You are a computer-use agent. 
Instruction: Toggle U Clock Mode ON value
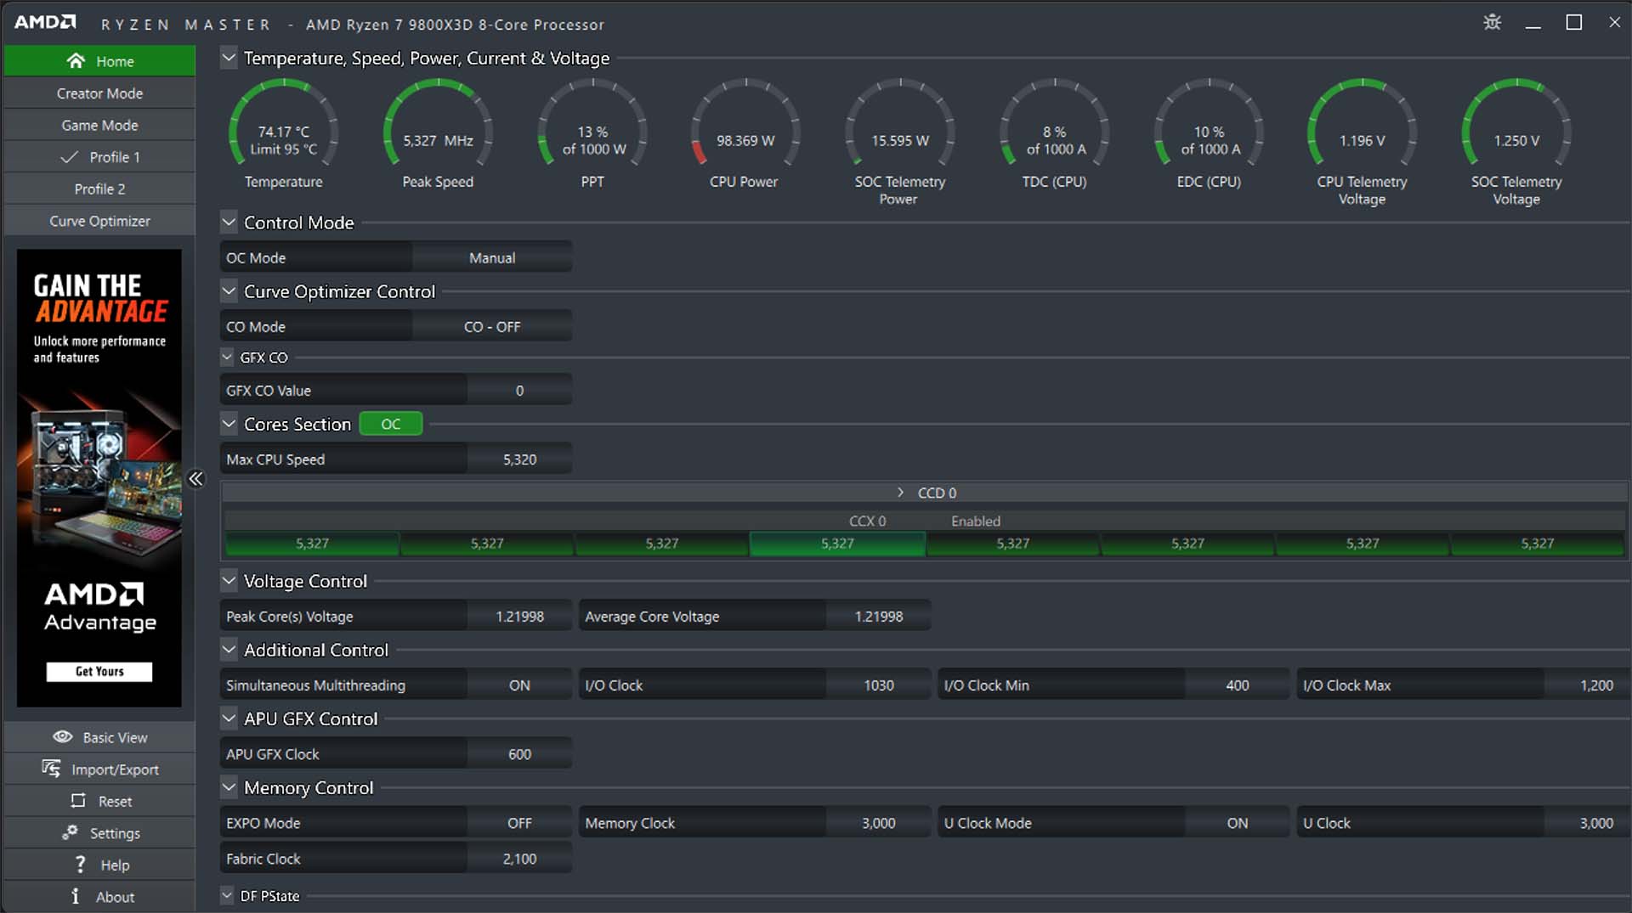1238,822
